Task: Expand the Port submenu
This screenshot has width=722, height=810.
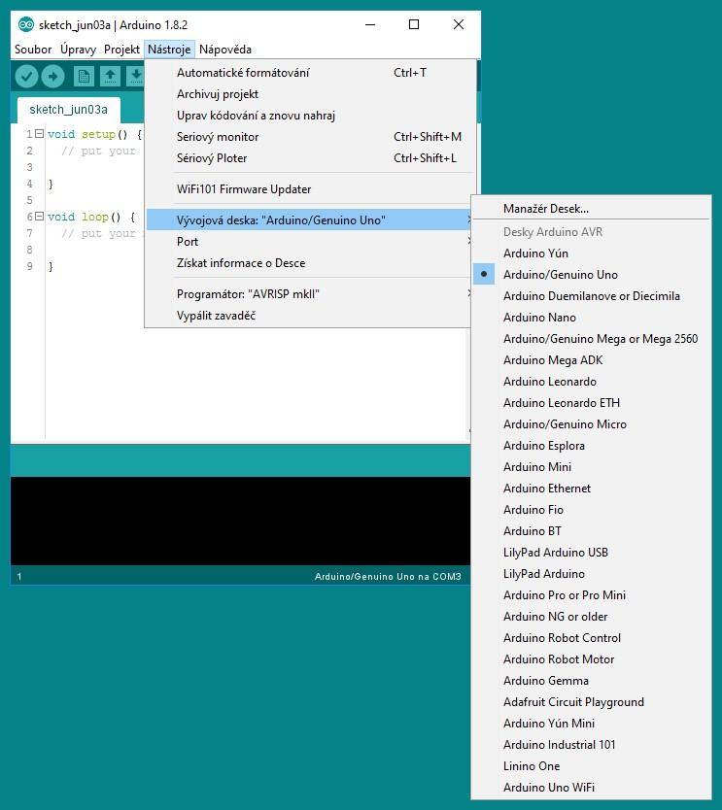Action: point(309,242)
